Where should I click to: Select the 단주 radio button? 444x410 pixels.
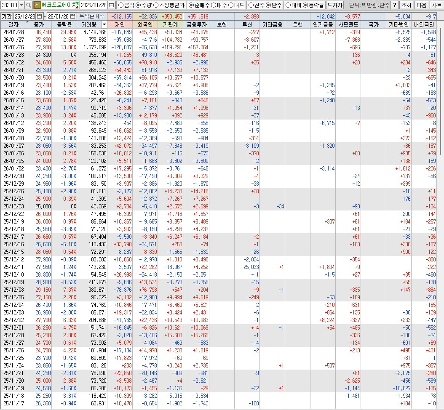click(x=268, y=5)
